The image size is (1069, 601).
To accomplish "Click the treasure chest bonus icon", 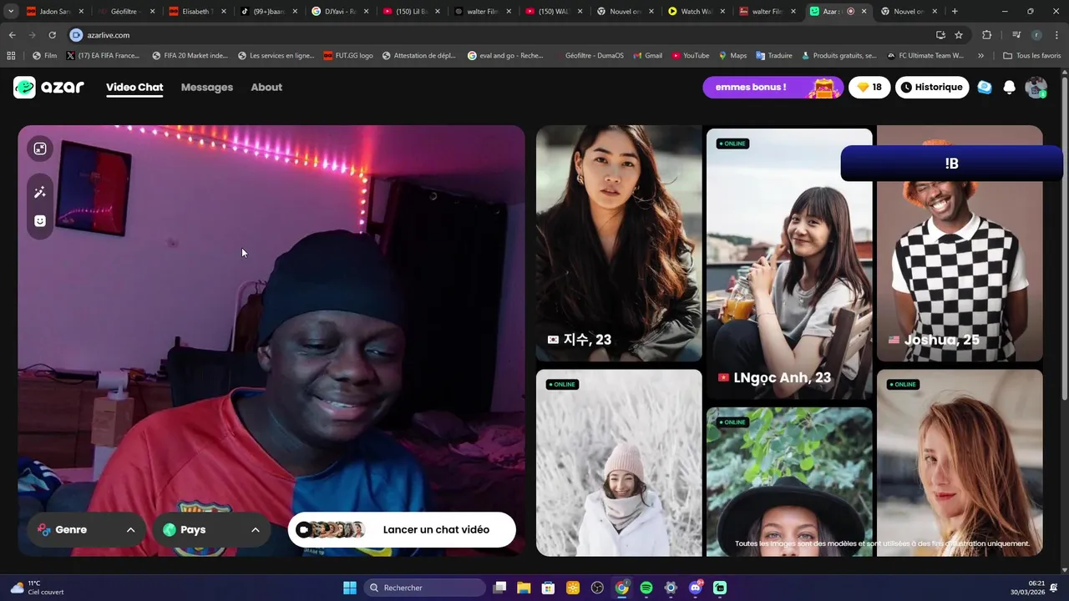I will tap(824, 87).
